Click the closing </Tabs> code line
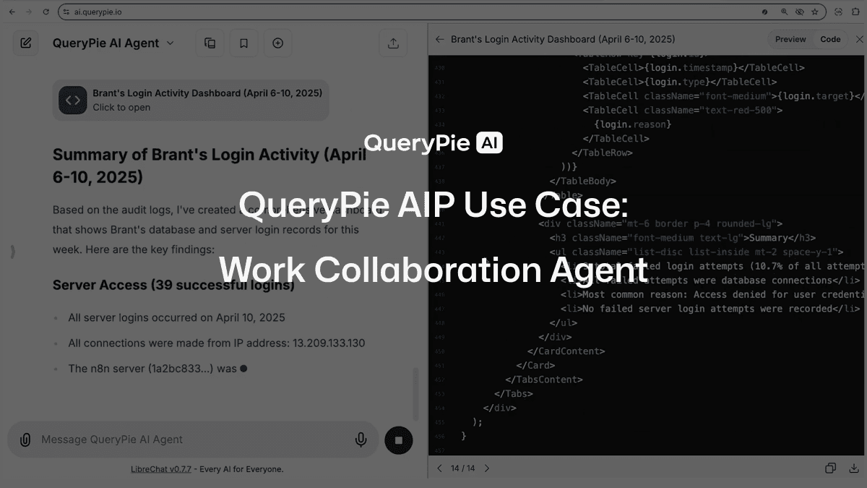Image resolution: width=867 pixels, height=488 pixels. pos(514,393)
